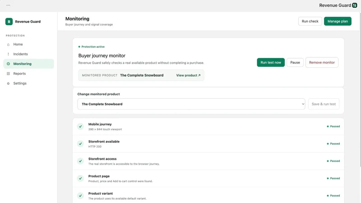Image resolution: width=361 pixels, height=203 pixels.
Task: Click the Passed status for Product page
Action: point(333,178)
